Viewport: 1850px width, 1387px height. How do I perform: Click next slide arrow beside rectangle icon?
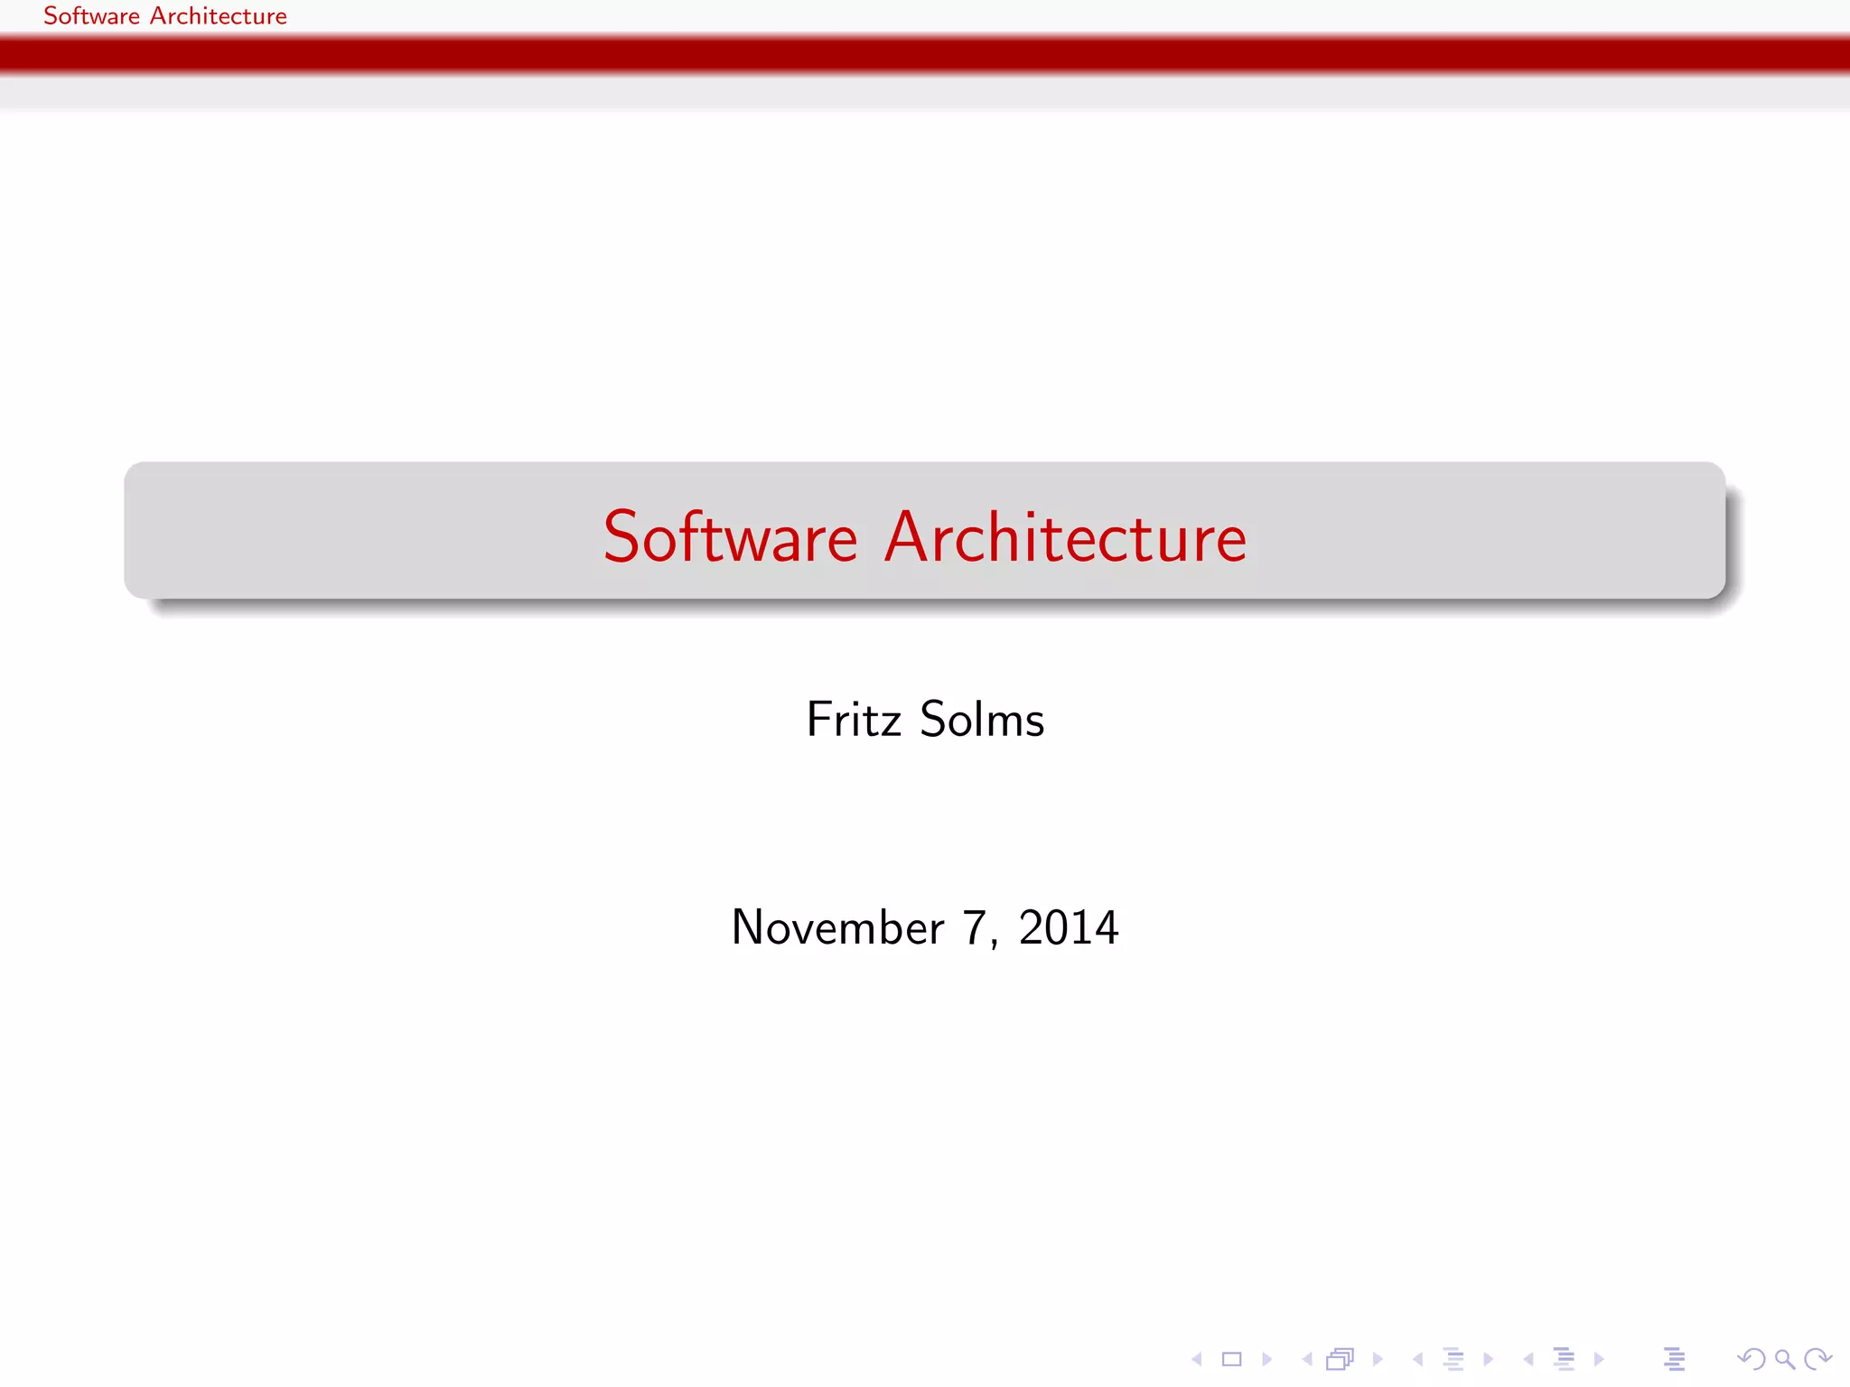coord(1266,1359)
